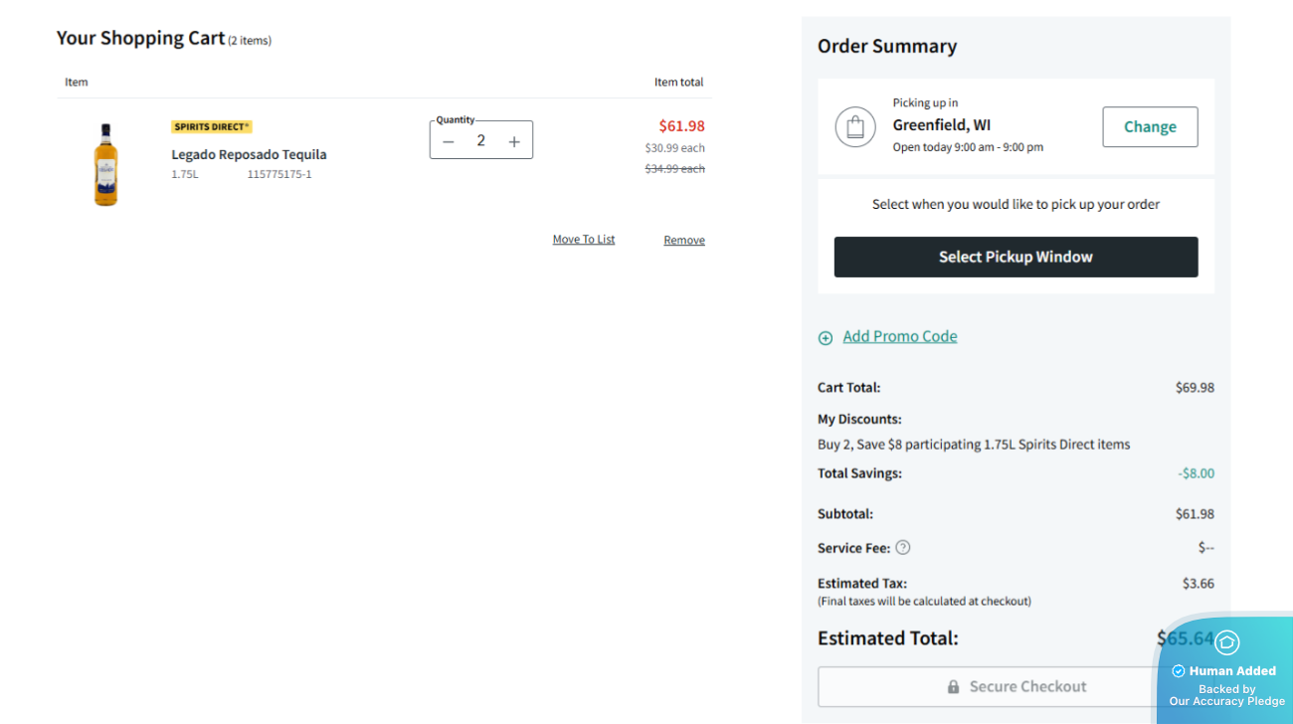Move the tequila to a list
This screenshot has width=1293, height=724.
[584, 240]
